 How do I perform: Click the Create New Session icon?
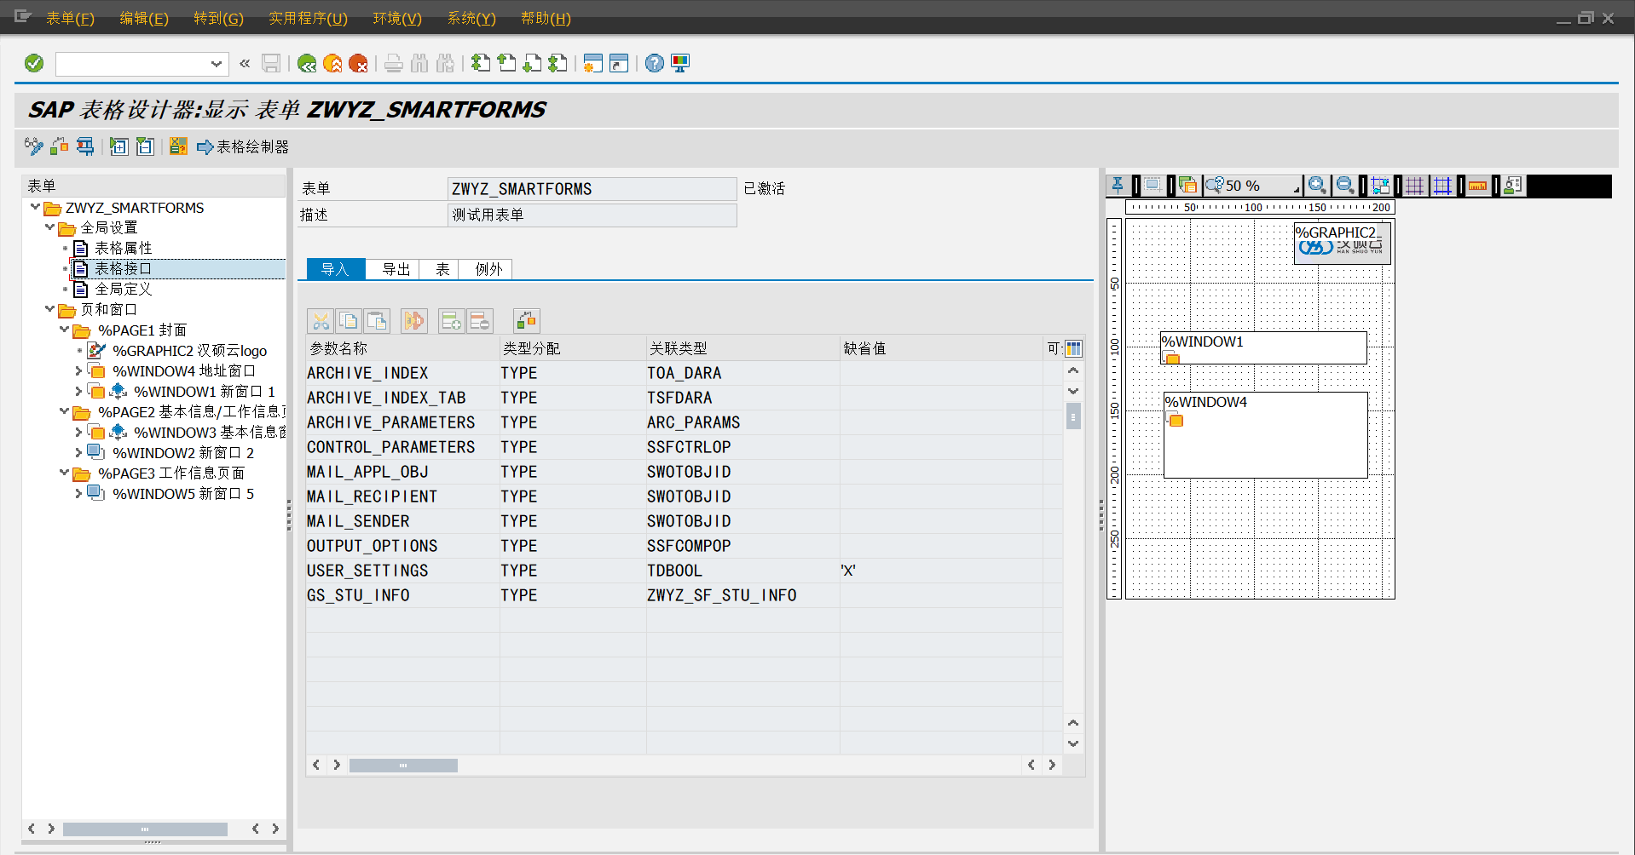(593, 63)
